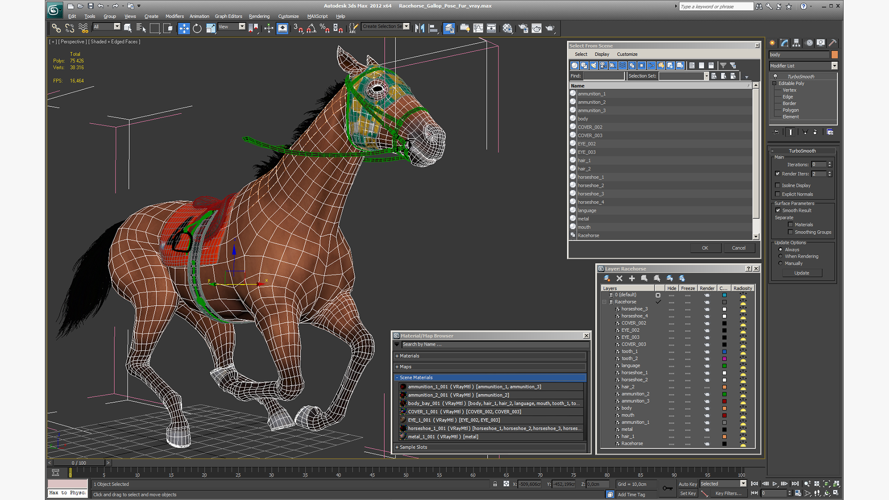Select Always update option
Viewport: 889px width, 500px height.
tap(781, 250)
